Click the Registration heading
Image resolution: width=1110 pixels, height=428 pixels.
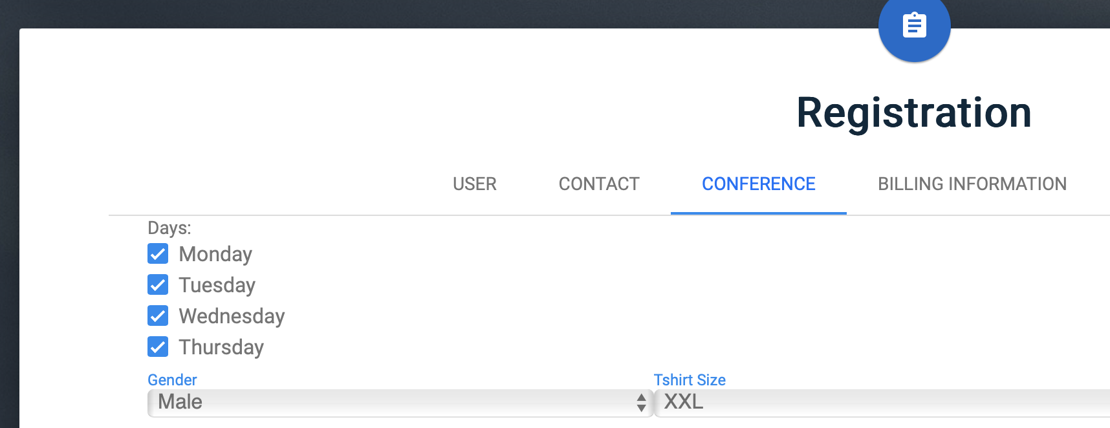tap(913, 112)
